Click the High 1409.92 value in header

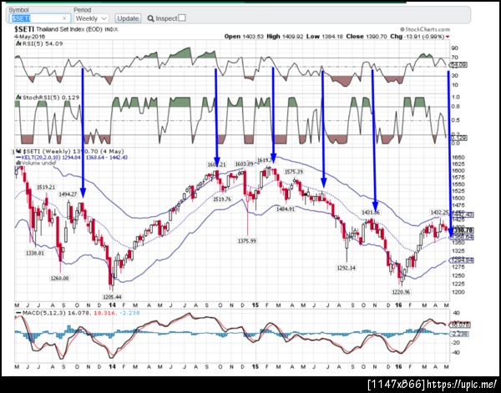[285, 37]
